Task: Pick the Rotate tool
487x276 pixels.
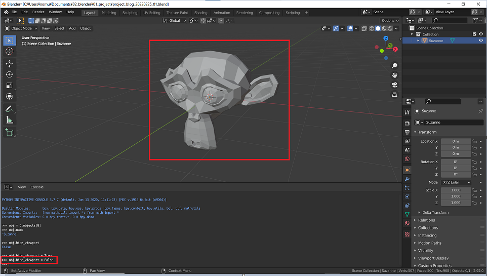Action: click(x=9, y=74)
